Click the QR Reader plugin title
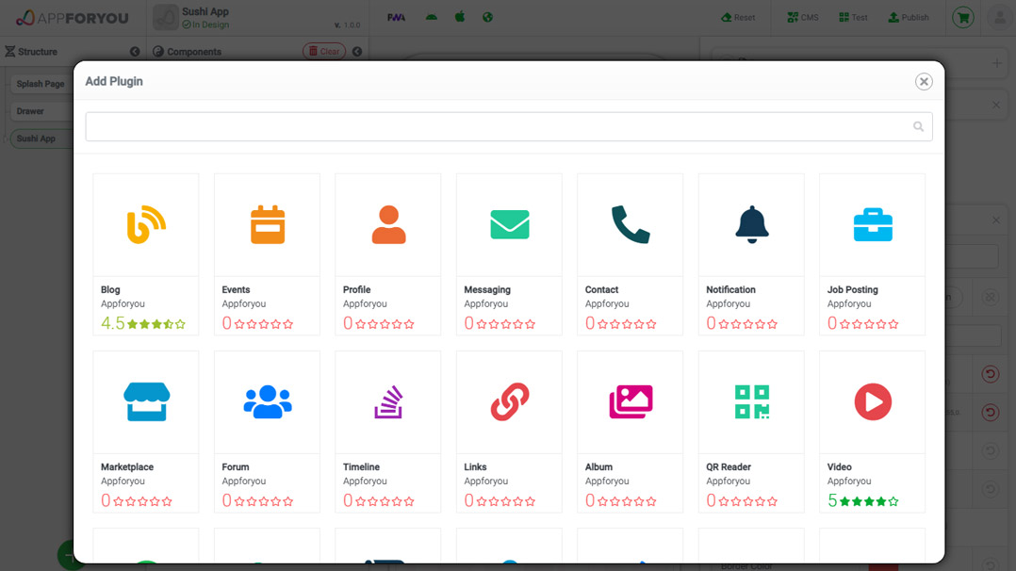The image size is (1016, 571). [x=729, y=466]
